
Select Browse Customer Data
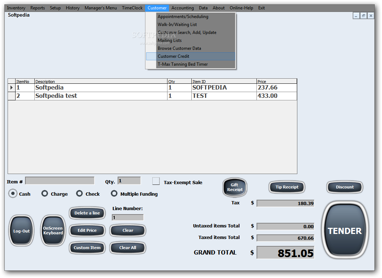point(191,48)
